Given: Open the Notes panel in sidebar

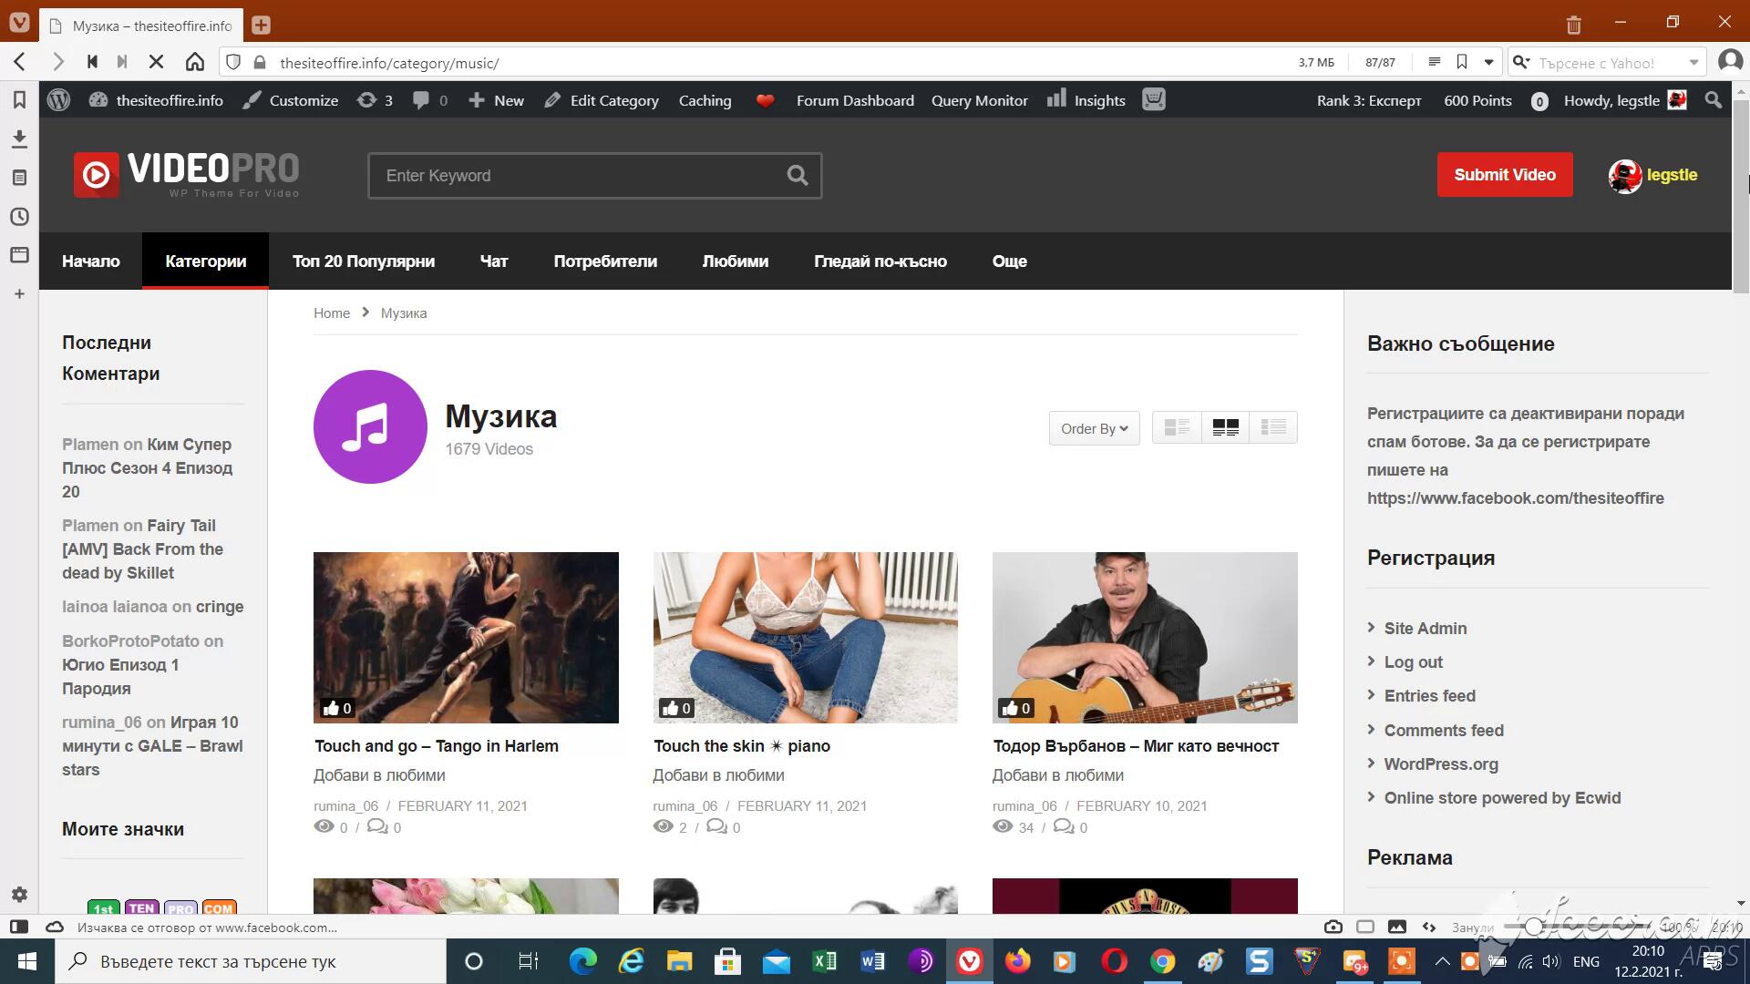Looking at the screenshot, I should [x=19, y=178].
